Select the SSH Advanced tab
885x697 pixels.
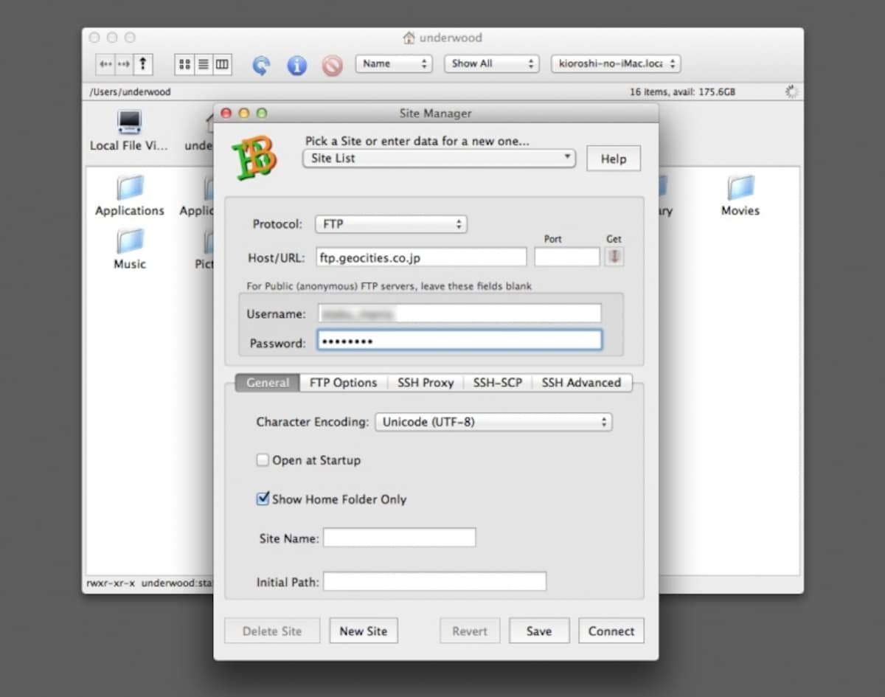tap(581, 383)
